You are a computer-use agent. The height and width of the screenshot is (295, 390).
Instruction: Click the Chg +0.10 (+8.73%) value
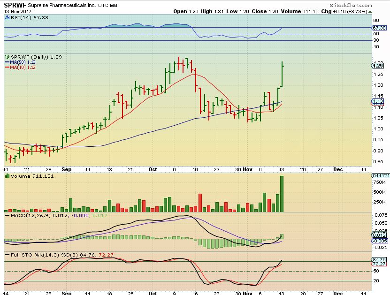pyautogui.click(x=344, y=11)
